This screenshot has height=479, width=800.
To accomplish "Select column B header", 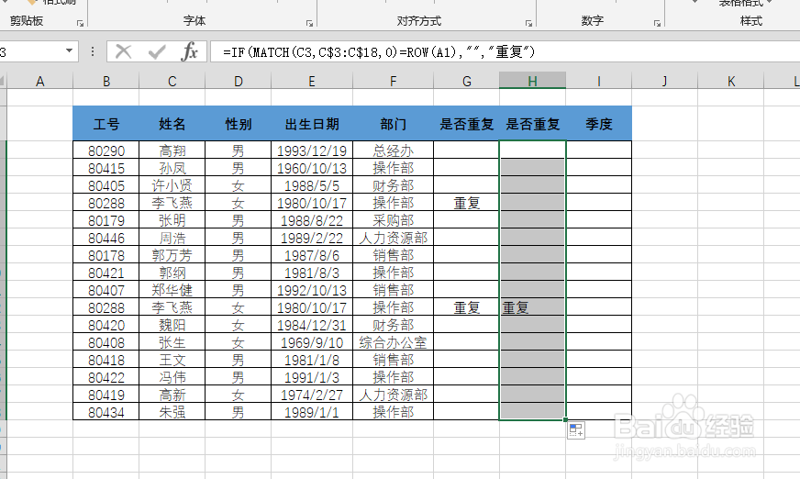I will (x=106, y=81).
